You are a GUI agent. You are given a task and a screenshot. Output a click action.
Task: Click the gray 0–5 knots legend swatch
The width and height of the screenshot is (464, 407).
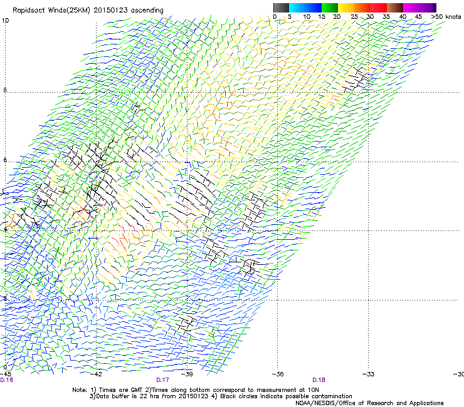point(281,8)
